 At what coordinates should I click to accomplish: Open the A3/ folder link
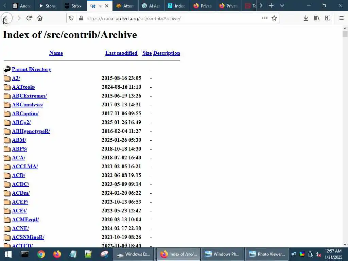tap(16, 78)
